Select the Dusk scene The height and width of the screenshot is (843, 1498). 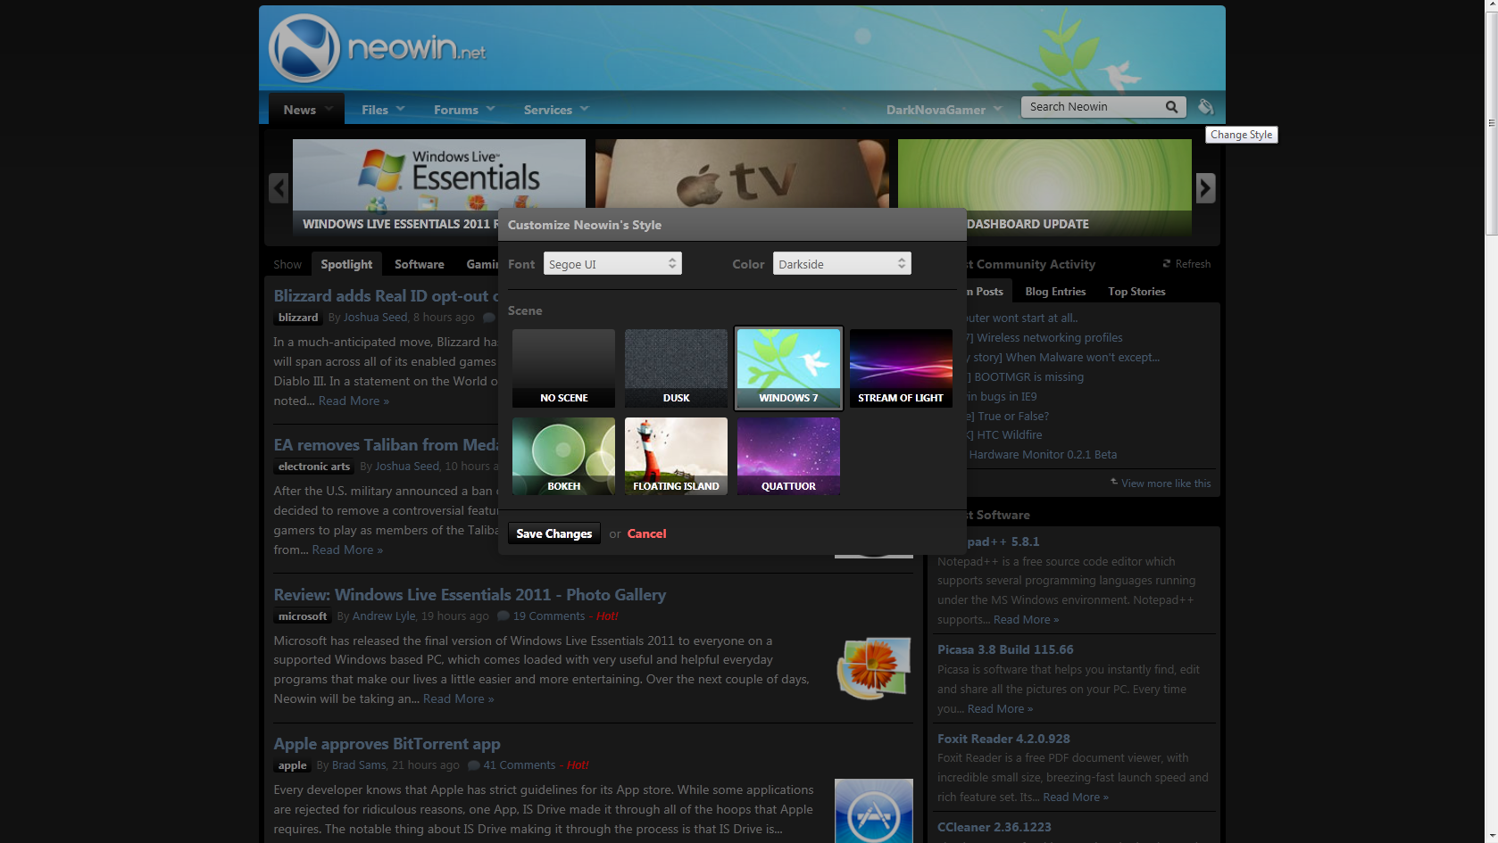[676, 368]
